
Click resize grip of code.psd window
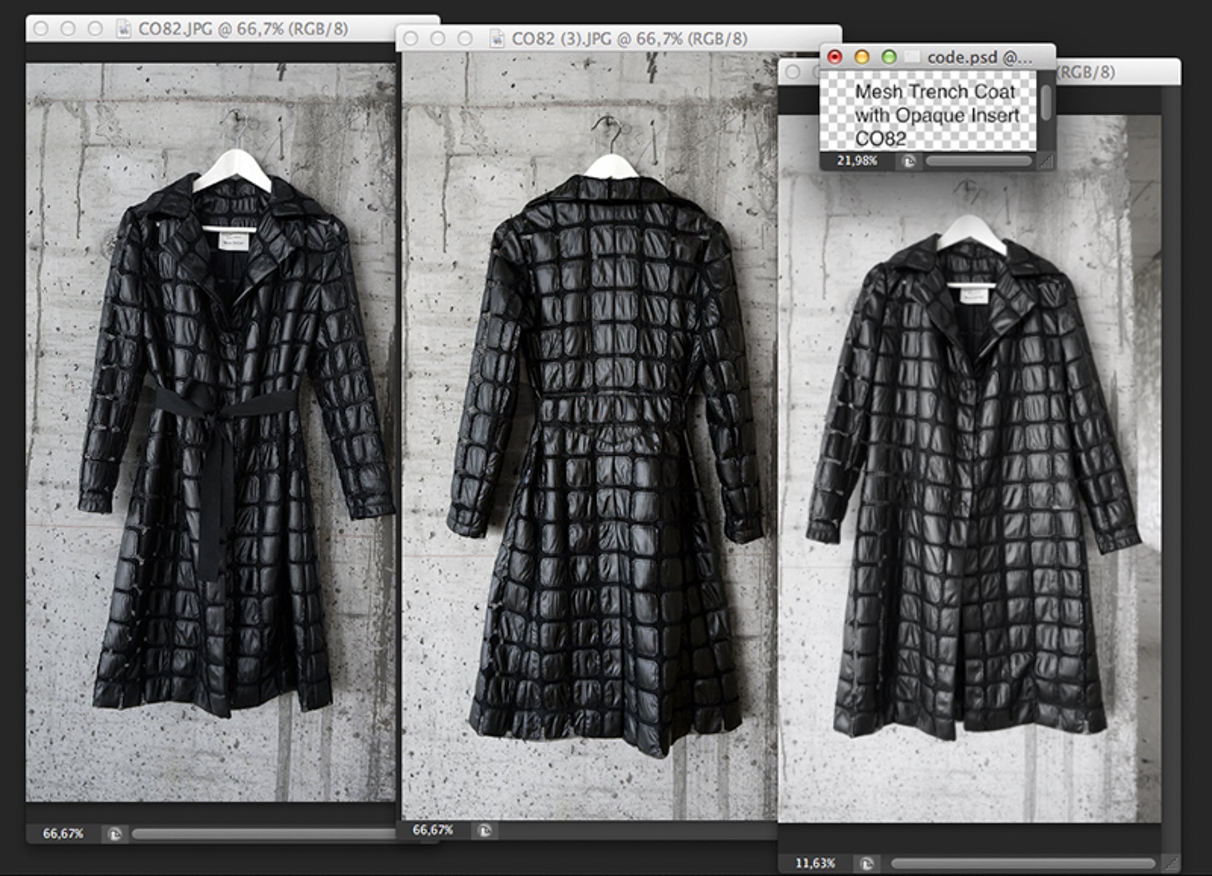tap(1047, 161)
